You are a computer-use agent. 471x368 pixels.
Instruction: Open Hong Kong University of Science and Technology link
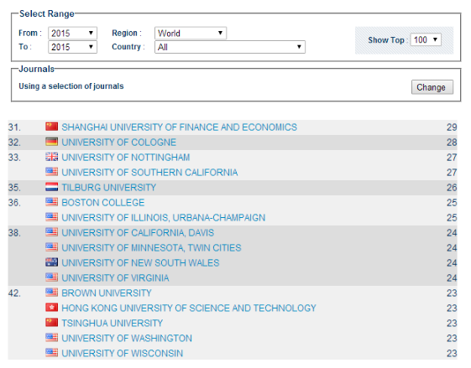coord(189,308)
